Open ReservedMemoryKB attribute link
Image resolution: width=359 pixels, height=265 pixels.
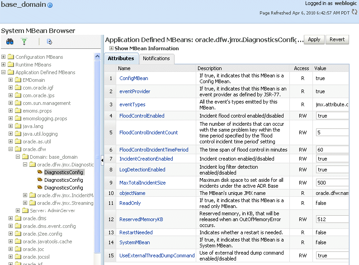141,219
